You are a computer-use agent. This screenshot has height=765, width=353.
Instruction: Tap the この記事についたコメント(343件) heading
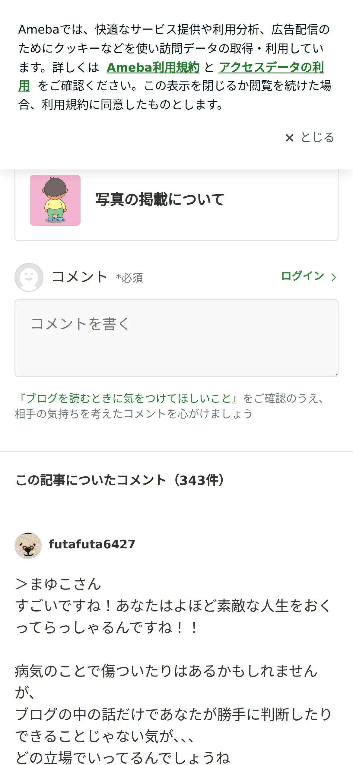[x=120, y=480]
